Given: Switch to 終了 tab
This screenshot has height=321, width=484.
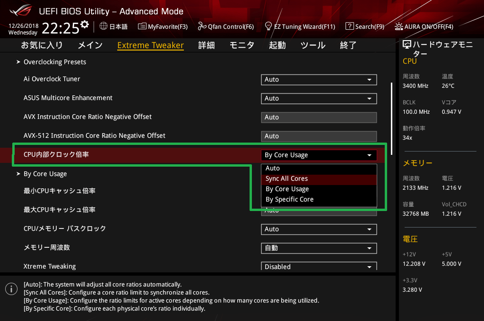Looking at the screenshot, I should pos(348,45).
